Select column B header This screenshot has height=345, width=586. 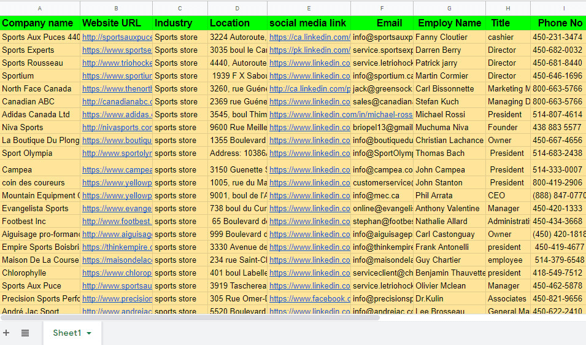click(x=116, y=8)
